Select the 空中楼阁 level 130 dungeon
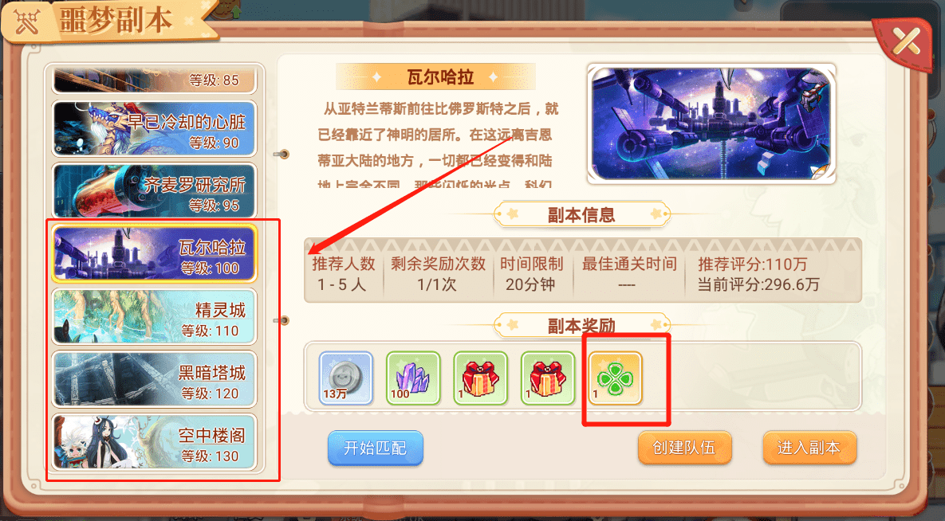The width and height of the screenshot is (945, 521). point(154,442)
